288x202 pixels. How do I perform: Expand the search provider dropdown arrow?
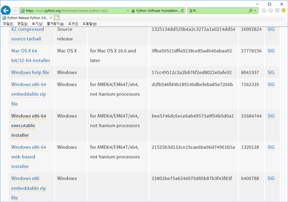[x=255, y=11]
